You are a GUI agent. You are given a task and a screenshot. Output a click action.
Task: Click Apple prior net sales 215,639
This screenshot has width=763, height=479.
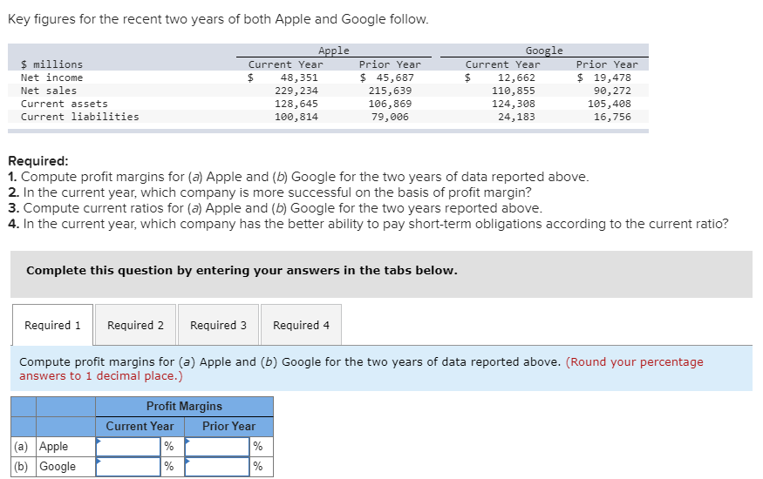pos(390,91)
